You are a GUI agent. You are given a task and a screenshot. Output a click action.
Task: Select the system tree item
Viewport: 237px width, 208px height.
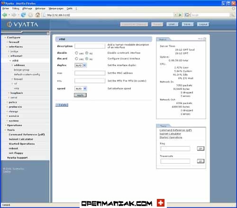(x=14, y=121)
